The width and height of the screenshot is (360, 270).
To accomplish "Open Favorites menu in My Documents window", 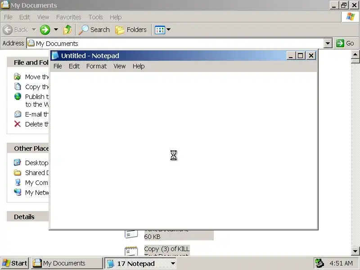I will (69, 17).
